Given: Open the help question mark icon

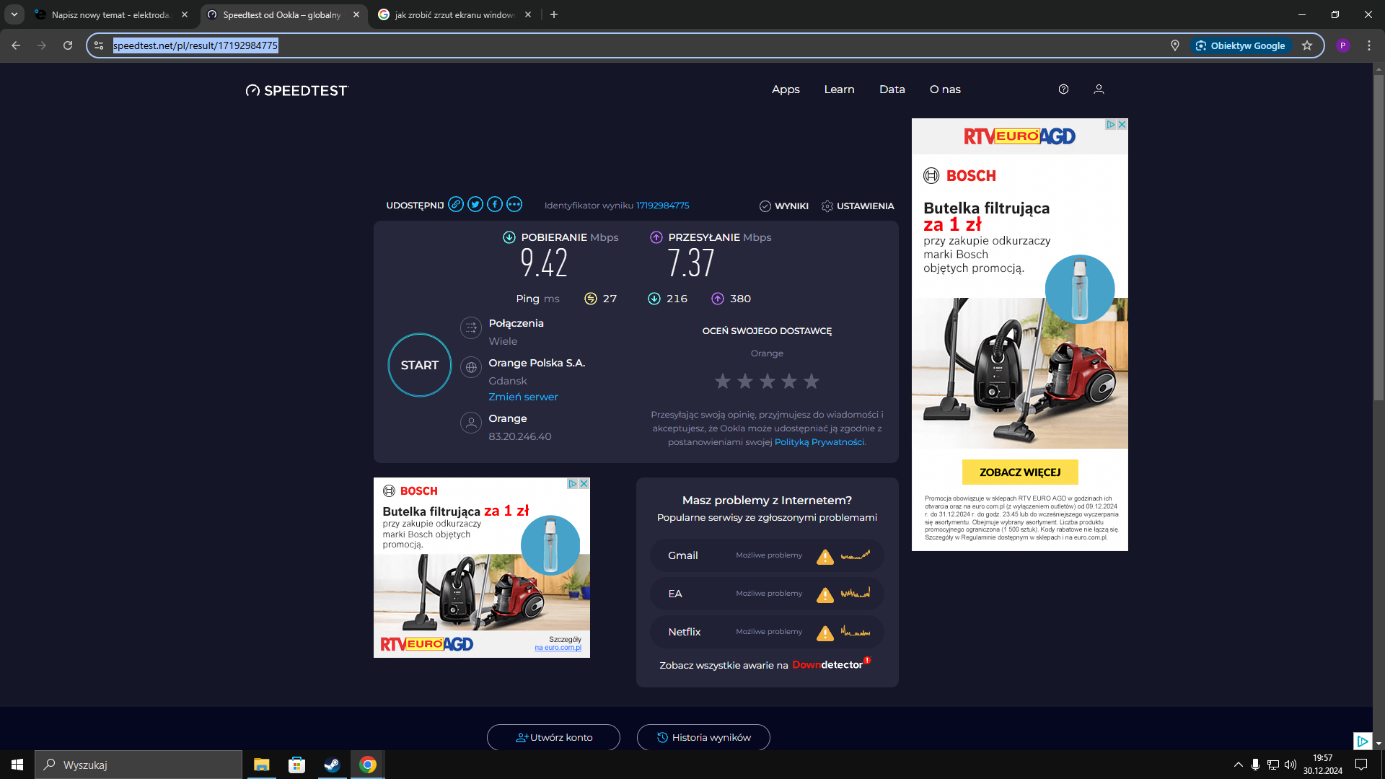Looking at the screenshot, I should pyautogui.click(x=1063, y=89).
